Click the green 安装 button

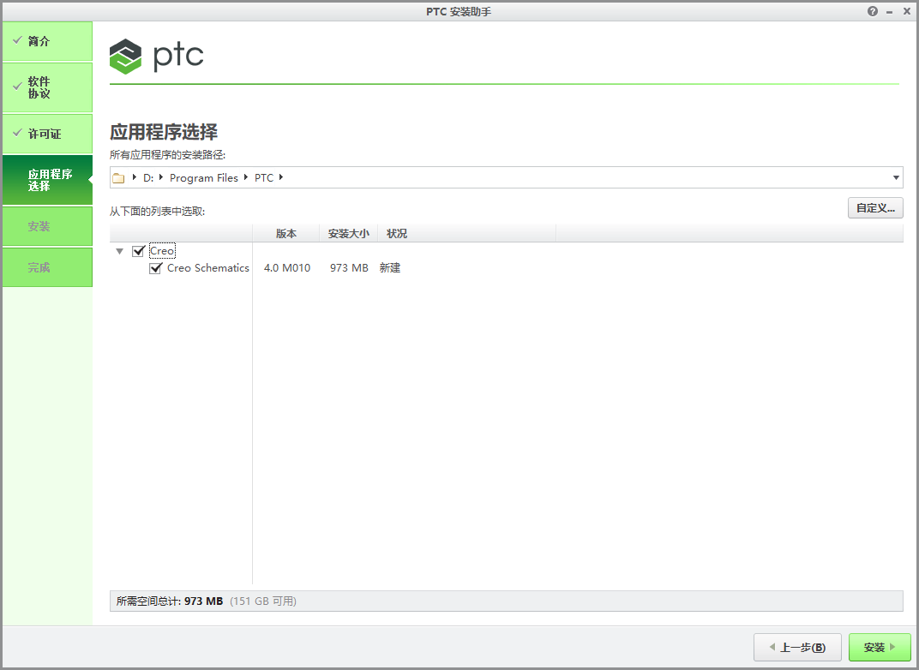880,647
